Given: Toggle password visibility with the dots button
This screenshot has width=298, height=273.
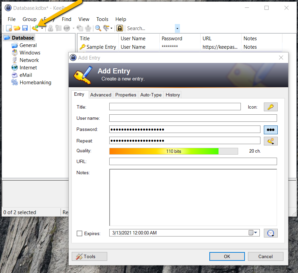Looking at the screenshot, I should pos(270,130).
